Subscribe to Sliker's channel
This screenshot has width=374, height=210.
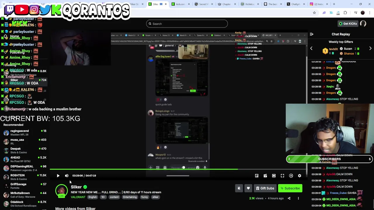pyautogui.click(x=290, y=188)
